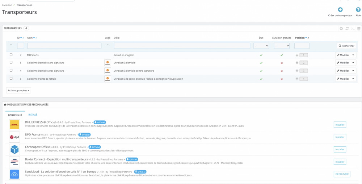Viewport: 362px width, 184px height.
Task: Focus the Position filter field
Action: coord(302,46)
